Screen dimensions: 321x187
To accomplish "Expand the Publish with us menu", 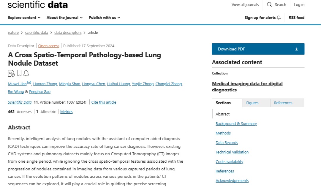I will coord(104,18).
